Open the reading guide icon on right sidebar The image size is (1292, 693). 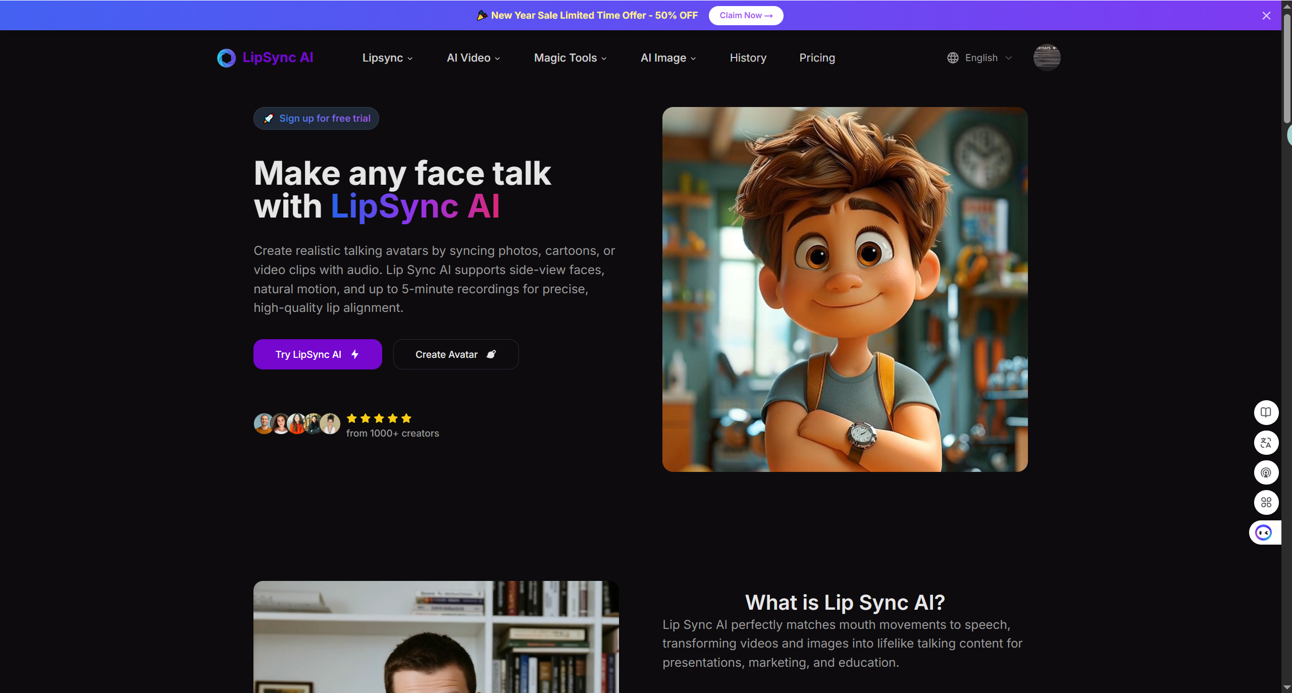click(x=1265, y=412)
